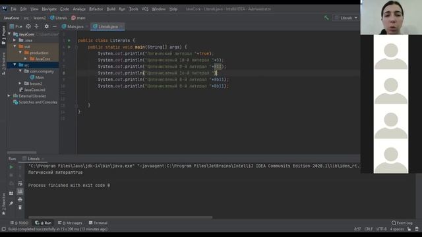Toggle the Project tool window stripe button
The image size is (422, 237).
tap(3, 36)
